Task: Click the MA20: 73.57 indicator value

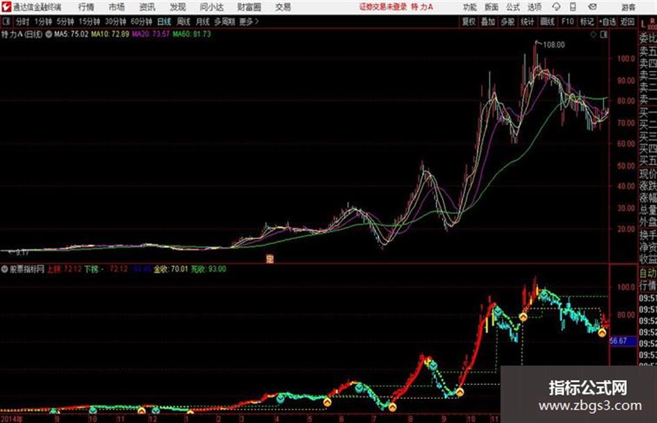Action: pyautogui.click(x=151, y=34)
